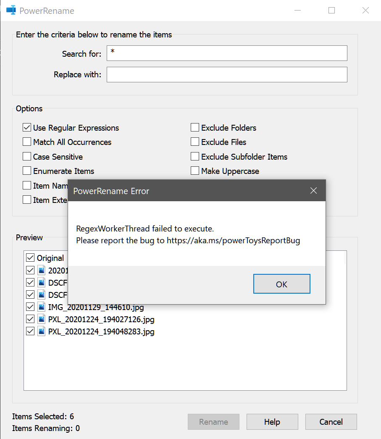Click the RegexWorkerThread failed to execute message
Viewport: 381px width, 439px height.
[145, 229]
